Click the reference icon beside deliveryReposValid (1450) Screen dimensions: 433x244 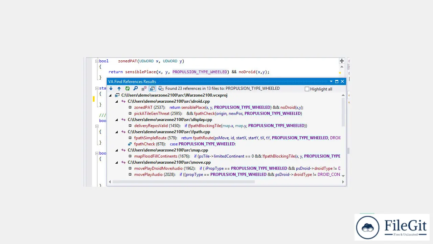[x=130, y=126]
